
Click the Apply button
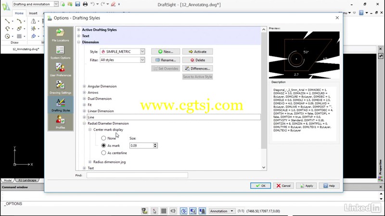(306, 186)
